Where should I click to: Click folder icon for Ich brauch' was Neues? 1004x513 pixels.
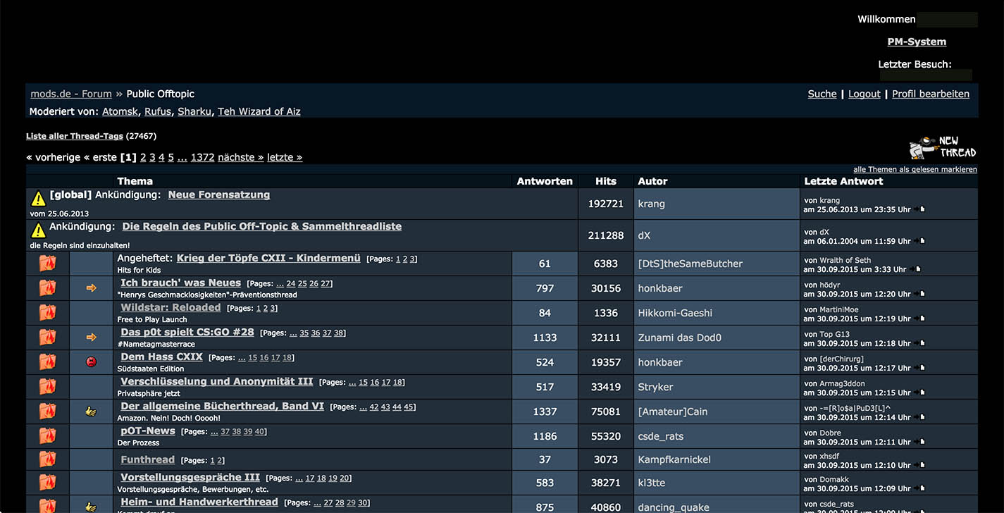47,288
